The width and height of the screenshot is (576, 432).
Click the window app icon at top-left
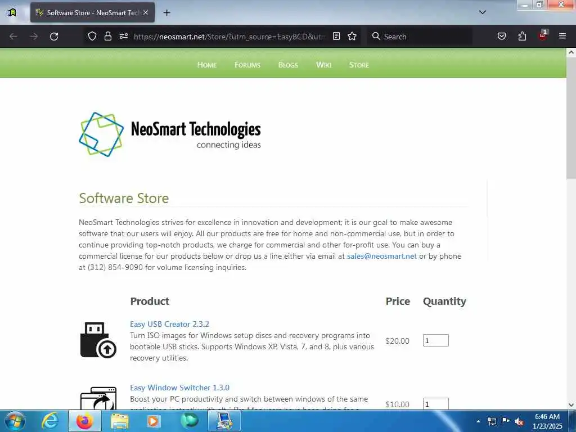[11, 12]
